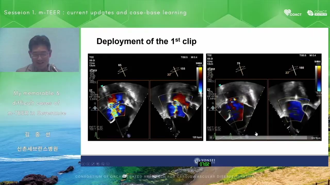Image resolution: width=330 pixels, height=185 pixels.
Task: Open the see-all-slides icon
Action: [x=98, y=164]
